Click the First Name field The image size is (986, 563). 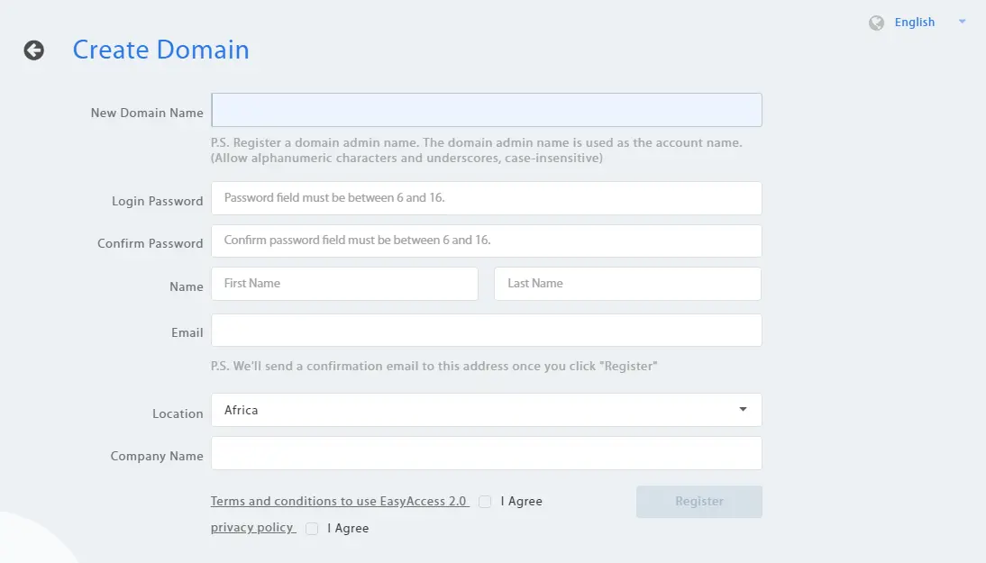[x=344, y=284]
